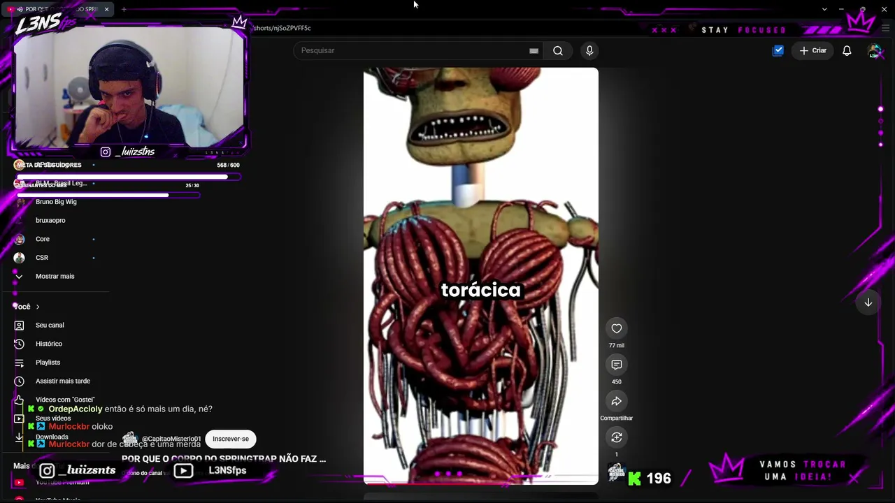
Task: Open the channel avatar below the remix button
Action: pos(616,472)
